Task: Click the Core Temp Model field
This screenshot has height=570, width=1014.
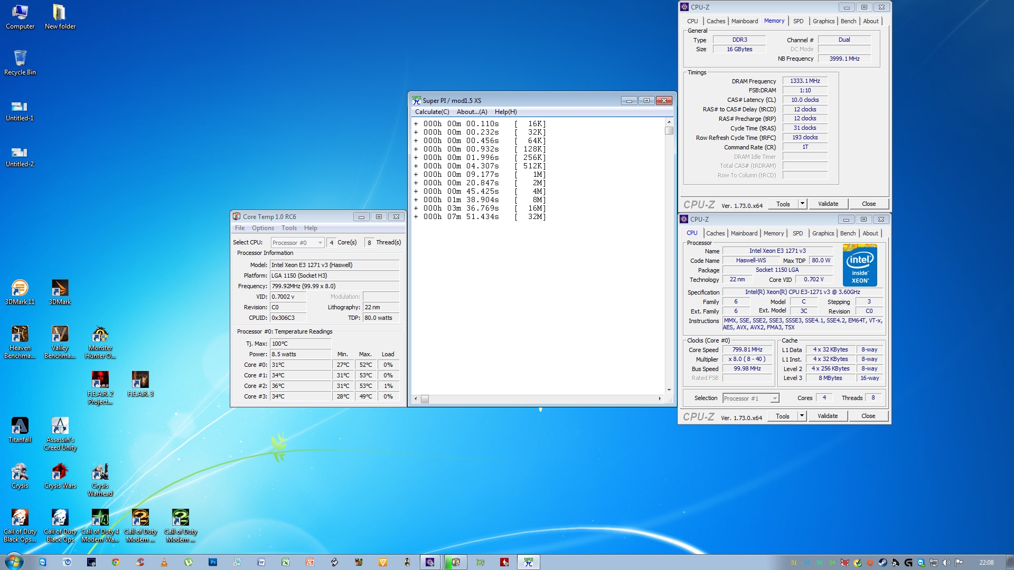Action: [334, 265]
